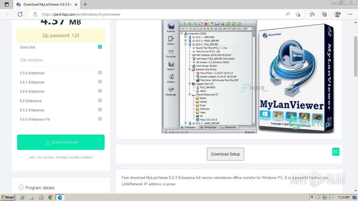Open the Windows Start menu
358x201 pixels.
(x=8, y=197)
